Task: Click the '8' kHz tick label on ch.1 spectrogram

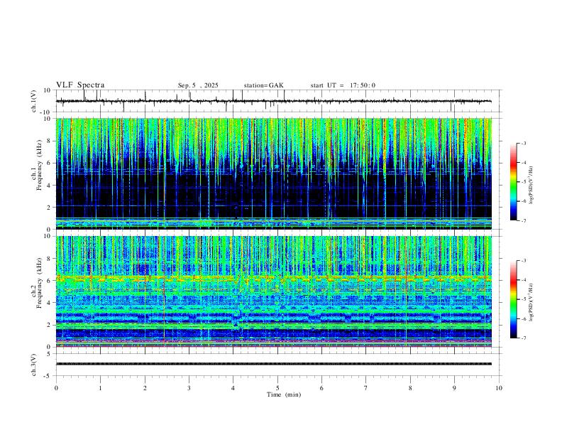Action: (x=50, y=141)
